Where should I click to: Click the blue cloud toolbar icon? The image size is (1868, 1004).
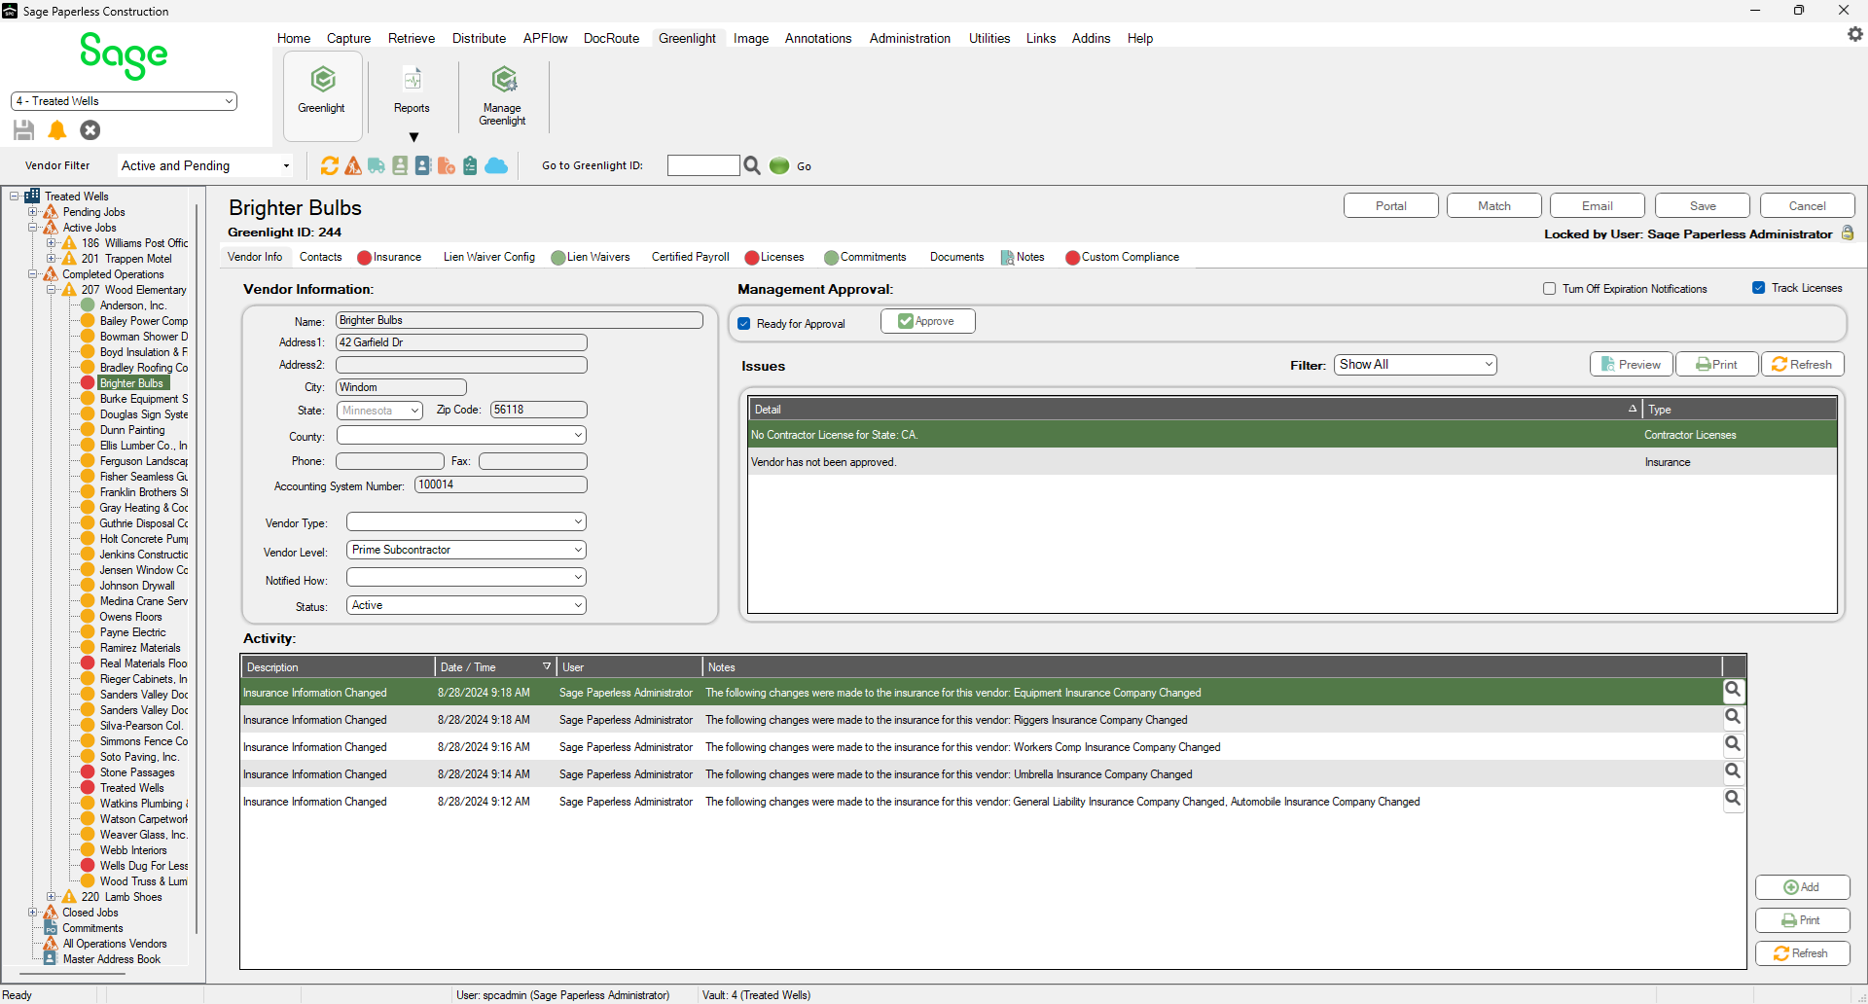[x=496, y=165]
